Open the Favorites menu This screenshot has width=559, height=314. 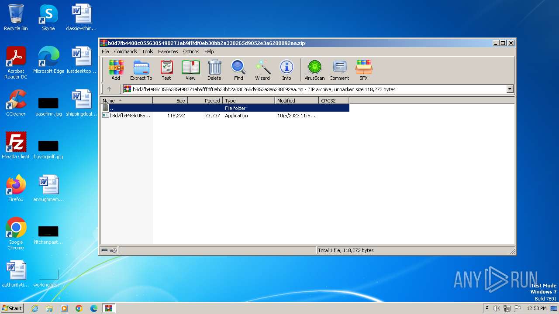(168, 51)
